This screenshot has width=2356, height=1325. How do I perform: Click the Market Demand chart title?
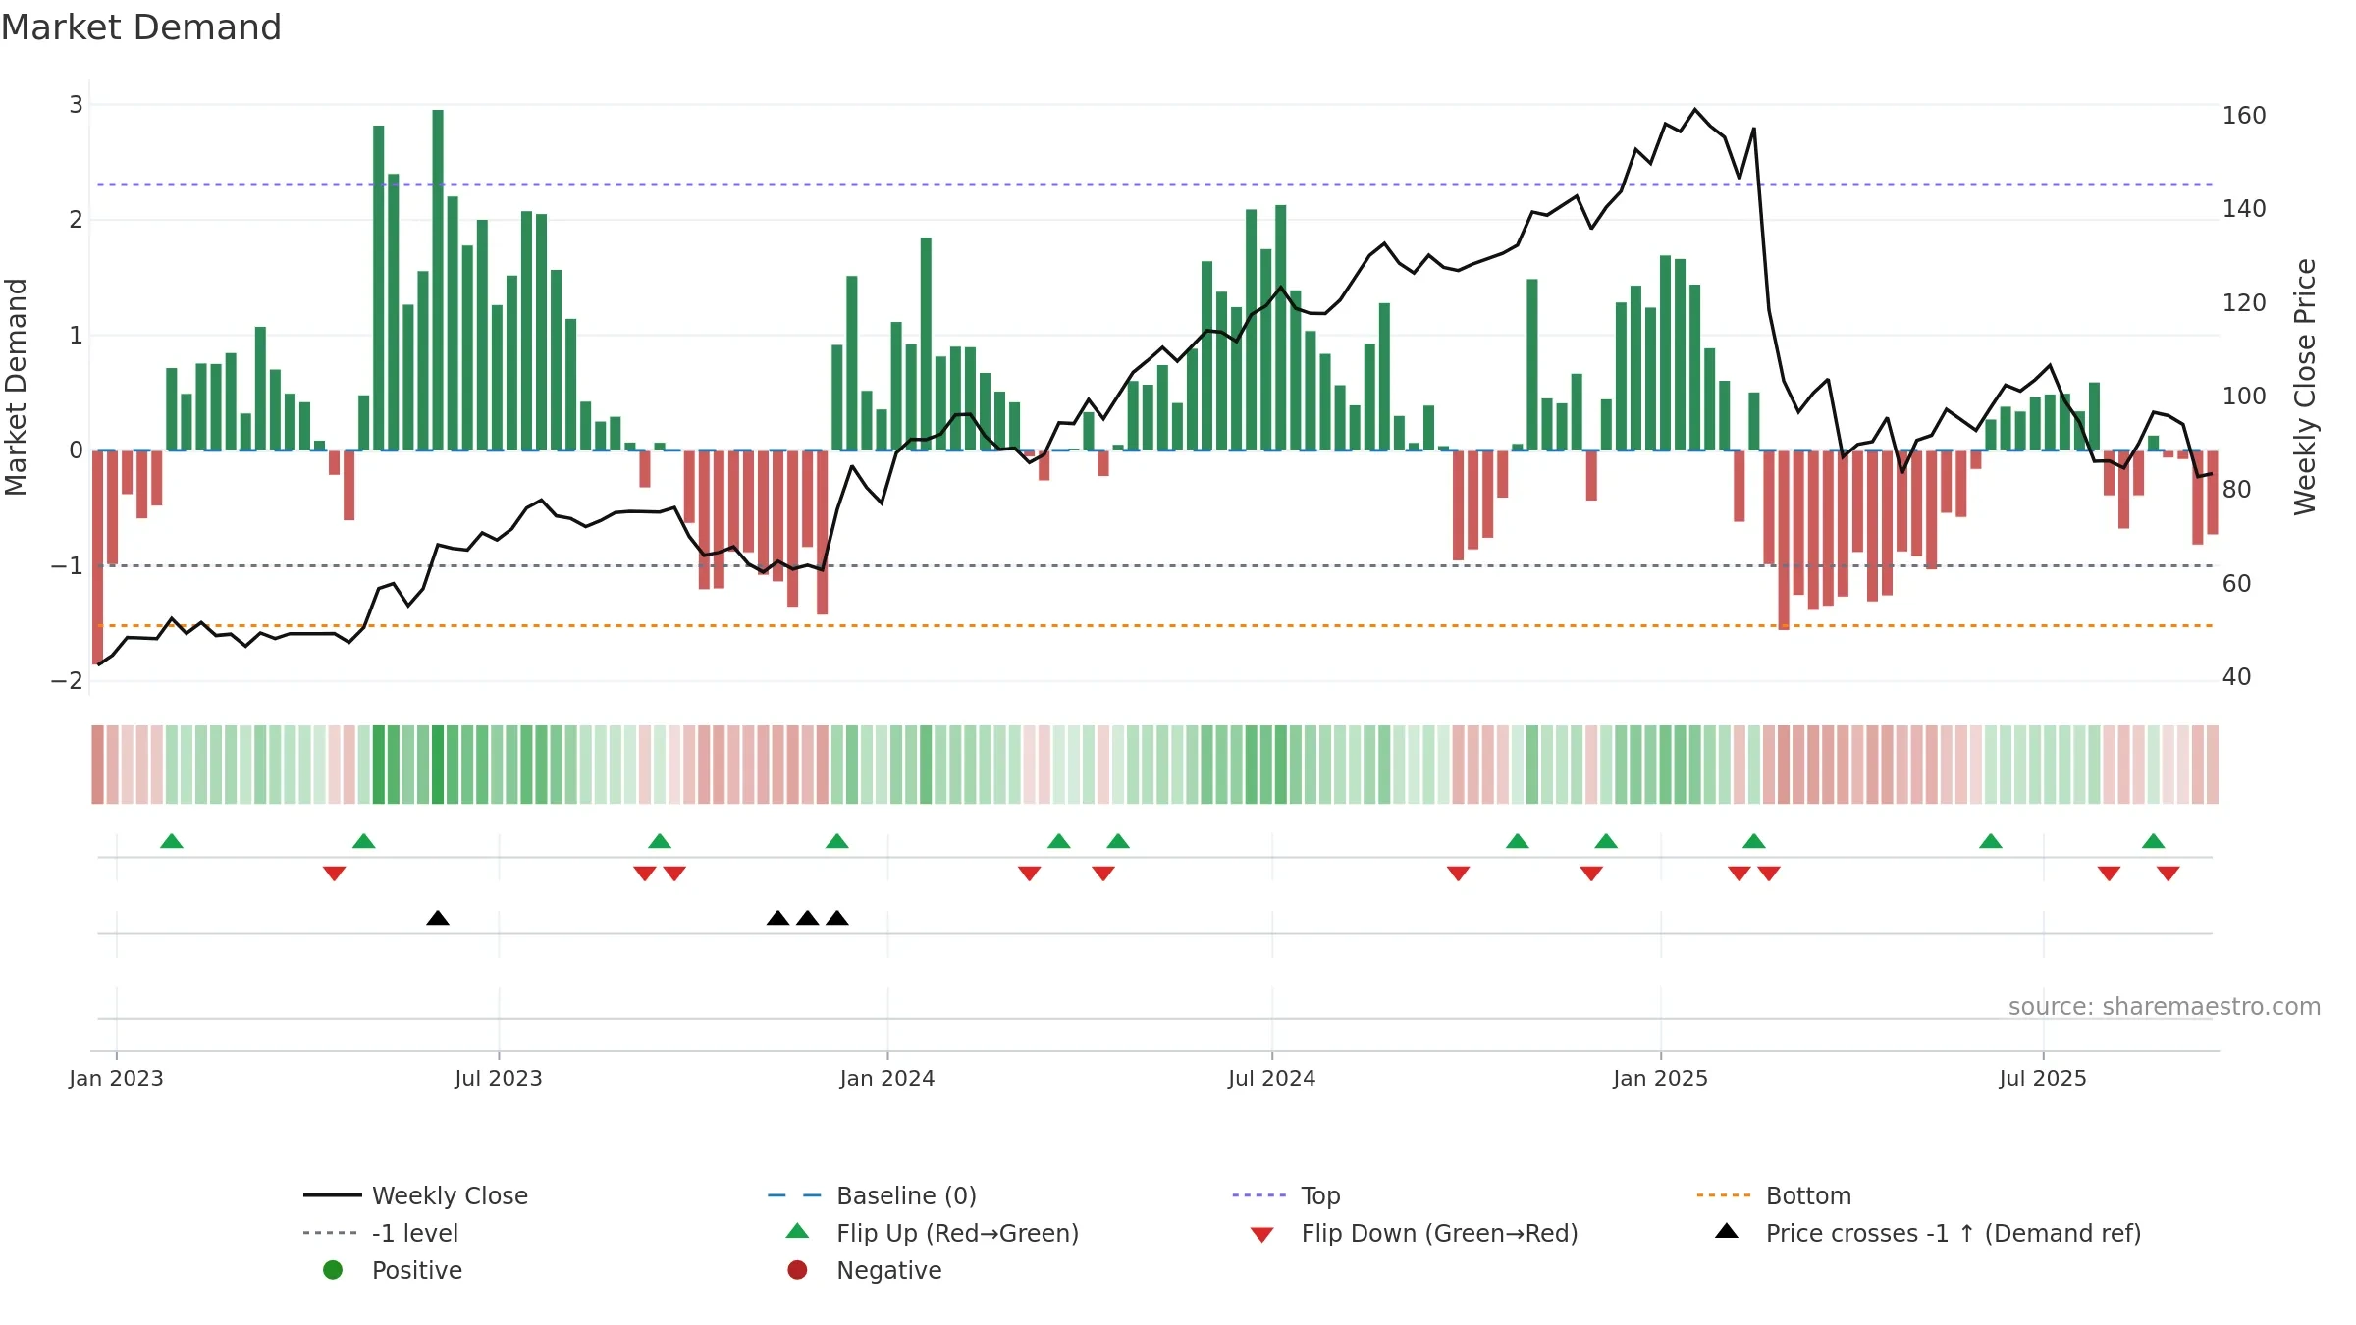pyautogui.click(x=141, y=27)
